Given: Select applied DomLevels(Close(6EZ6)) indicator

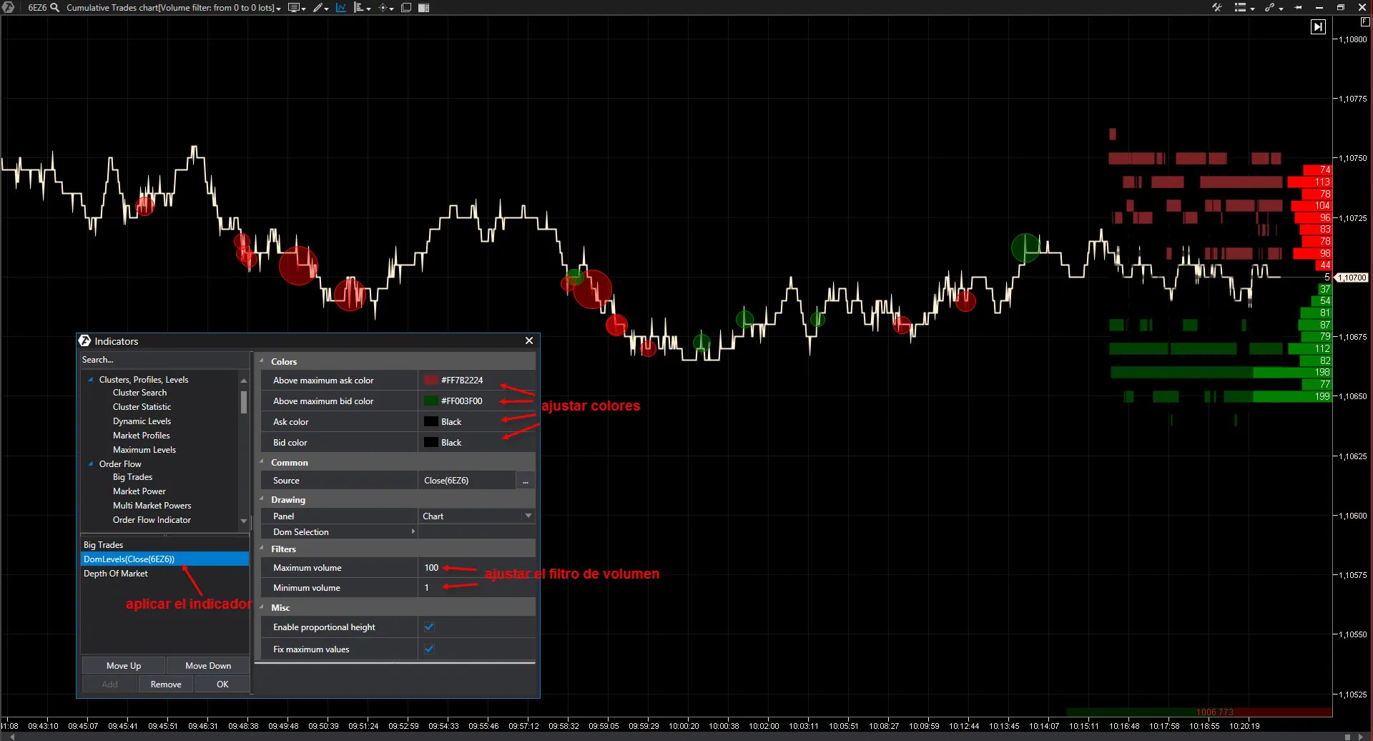Looking at the screenshot, I should (x=165, y=559).
